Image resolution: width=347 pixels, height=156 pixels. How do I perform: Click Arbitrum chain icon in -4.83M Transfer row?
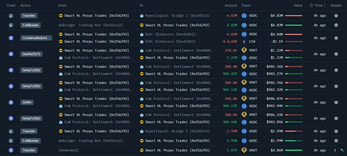click(x=11, y=16)
